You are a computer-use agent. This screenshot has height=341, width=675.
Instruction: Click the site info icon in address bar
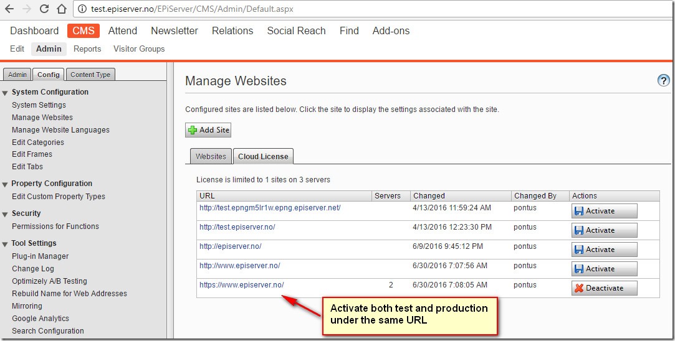click(x=83, y=9)
